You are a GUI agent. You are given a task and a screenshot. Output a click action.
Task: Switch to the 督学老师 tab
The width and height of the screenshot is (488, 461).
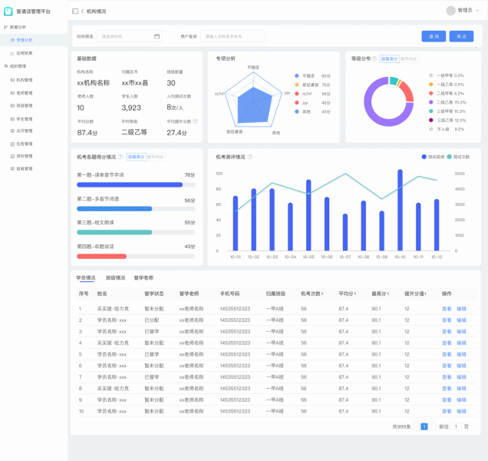pos(143,277)
